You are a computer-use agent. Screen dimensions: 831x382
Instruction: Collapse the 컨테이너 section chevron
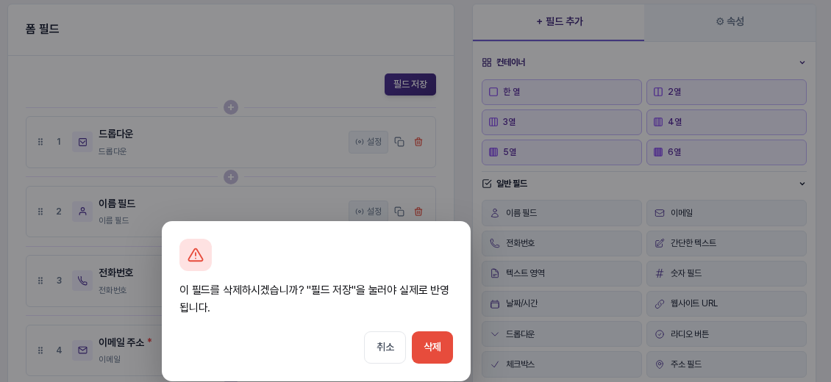(x=802, y=62)
